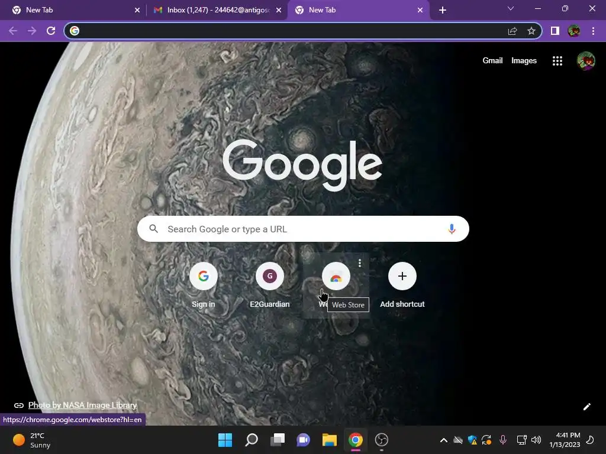Open the Web Store shortcut tile
This screenshot has width=606, height=454.
click(x=336, y=286)
